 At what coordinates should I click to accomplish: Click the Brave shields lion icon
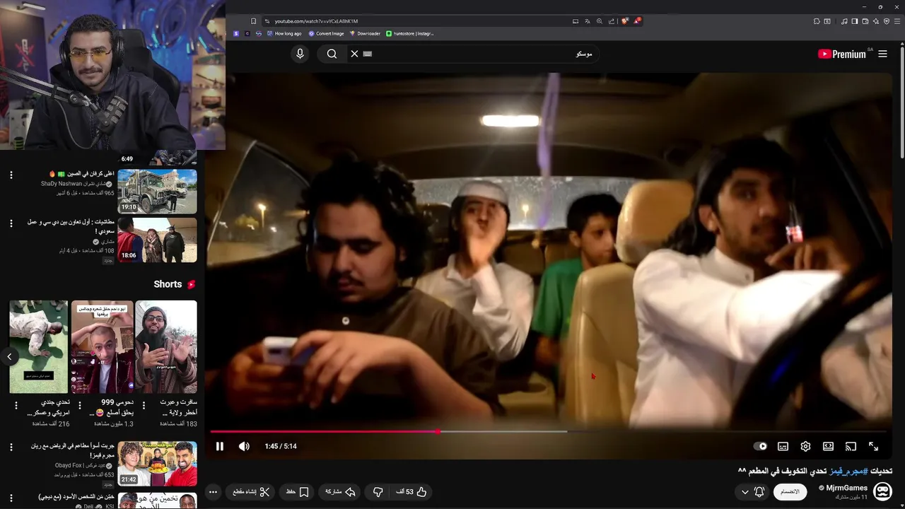coord(625,21)
